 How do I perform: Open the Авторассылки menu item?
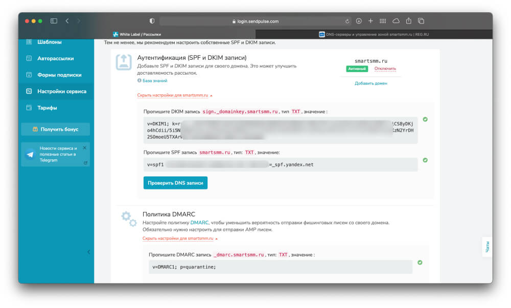click(x=55, y=58)
